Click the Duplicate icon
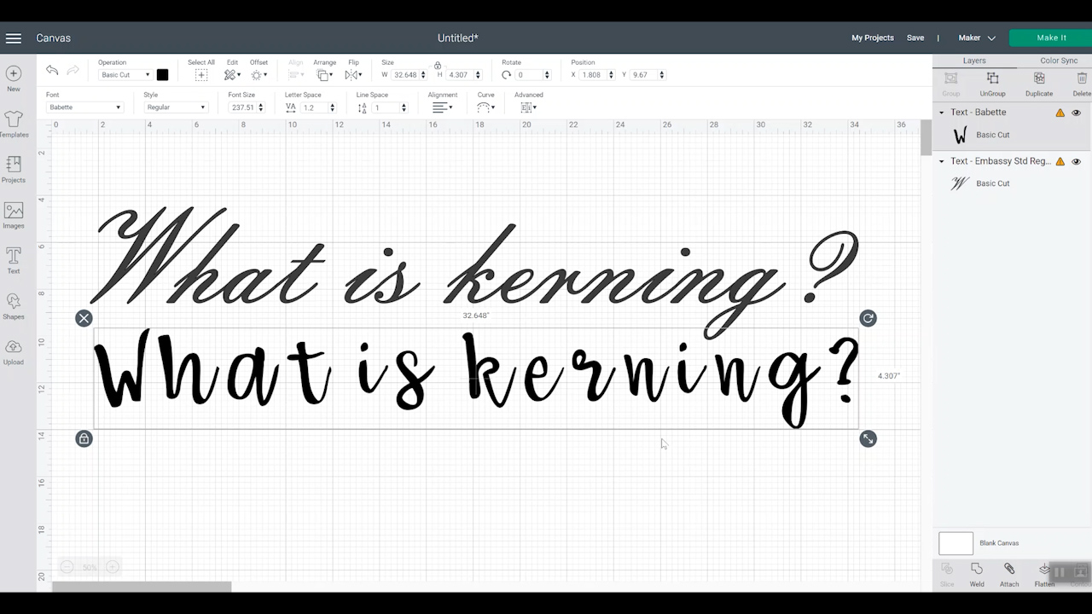 1039,78
